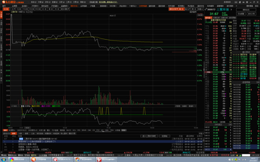The image size is (260, 162).
Task: Open the 沪深排行 dropdown
Action: click(35, 6)
